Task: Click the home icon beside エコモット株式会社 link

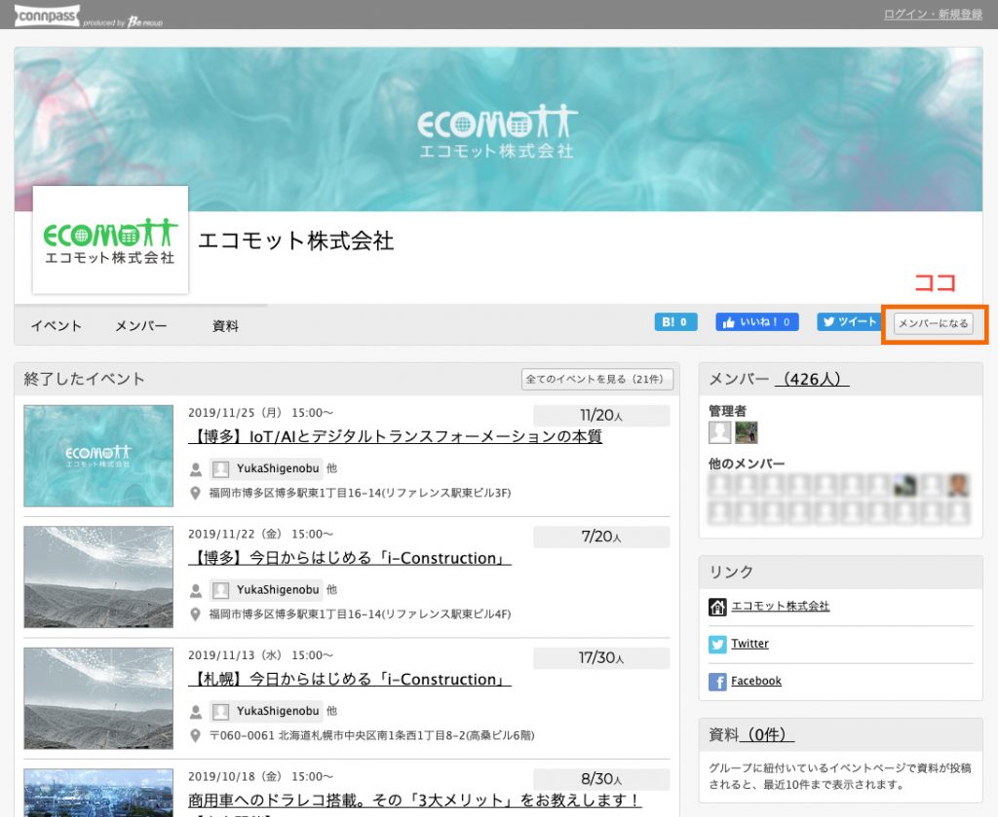Action: [717, 608]
